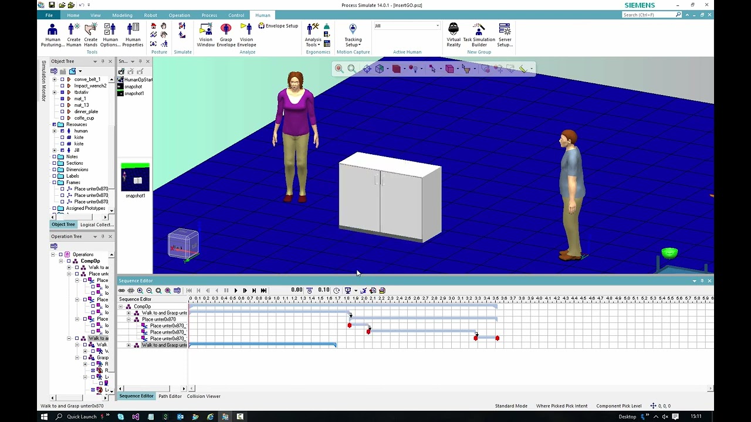Switch to the Control ribbon tab
The height and width of the screenshot is (422, 751).
[236, 15]
